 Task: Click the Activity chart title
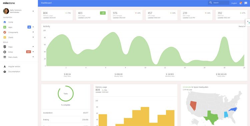[47, 26]
